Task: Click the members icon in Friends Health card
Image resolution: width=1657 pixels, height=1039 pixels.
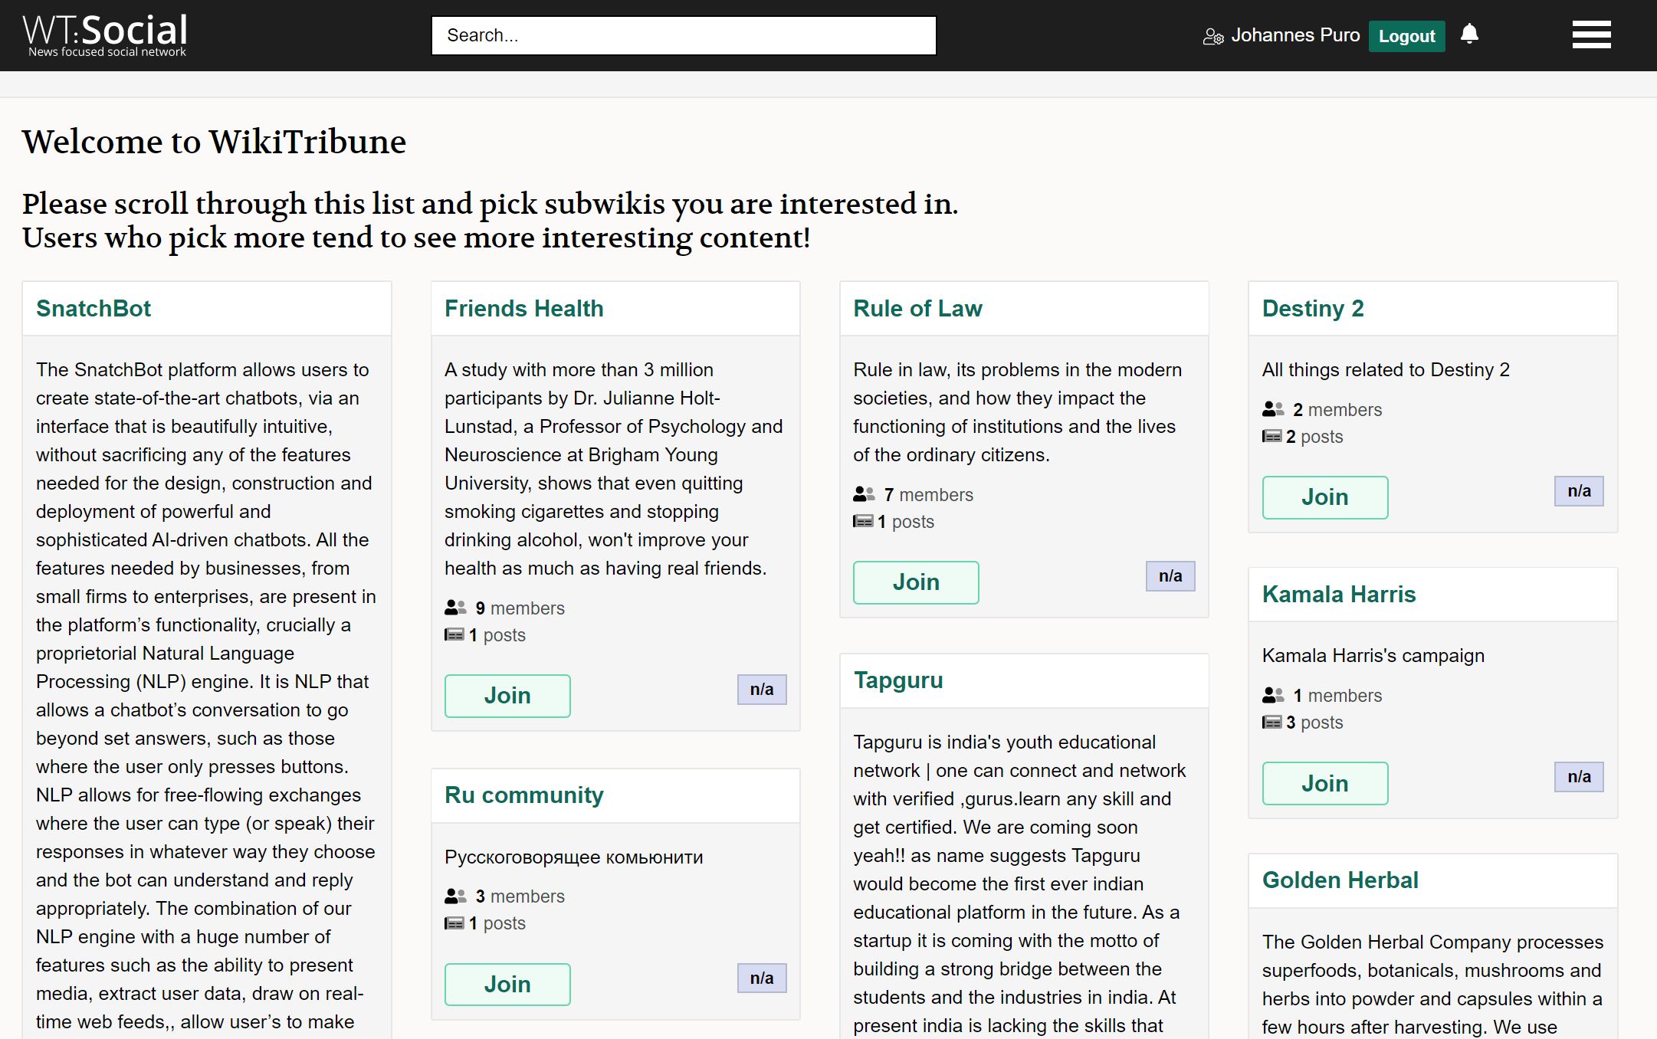Action: (455, 608)
